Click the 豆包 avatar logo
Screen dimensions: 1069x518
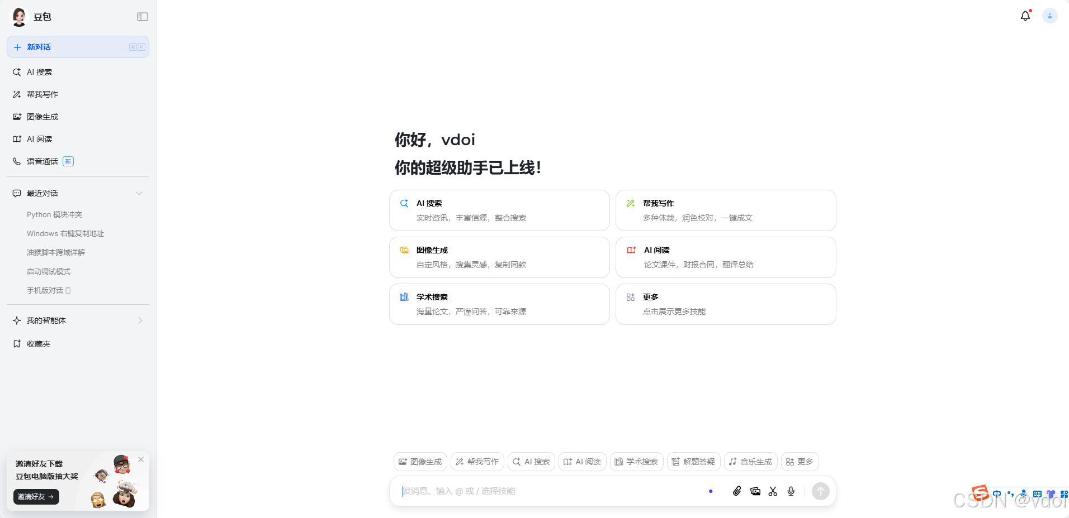(x=19, y=17)
